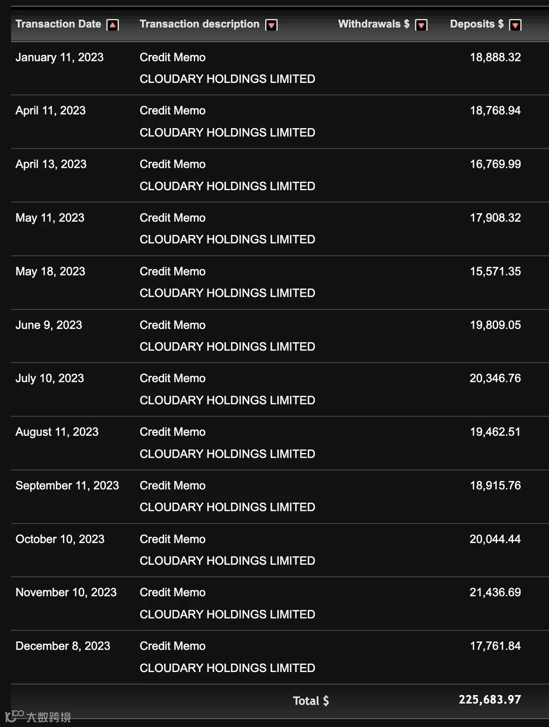The image size is (549, 727).
Task: Open Withdrawals $ sort dropdown arrow
Action: point(421,25)
